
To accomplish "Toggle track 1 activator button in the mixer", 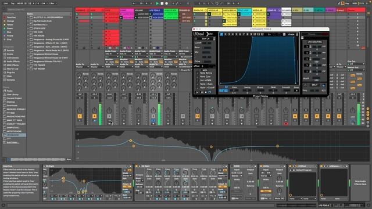I will pyautogui.click(x=80, y=116).
